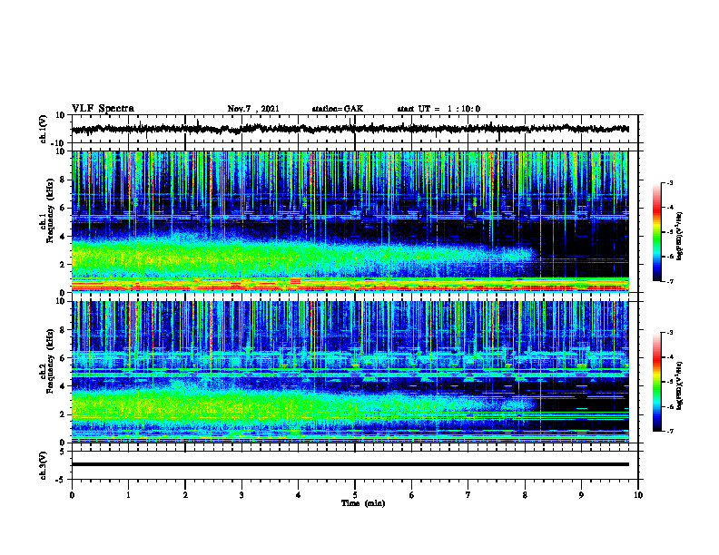
Task: Click the "start UT = 1:10:0" header text
Action: (438, 109)
